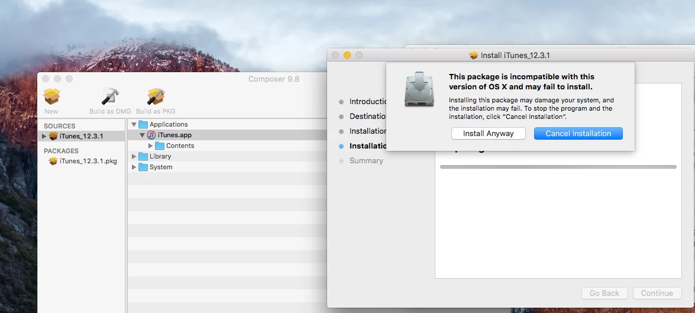
Task: Collapse the iTunes.app disclosure triangle
Action: [x=142, y=135]
